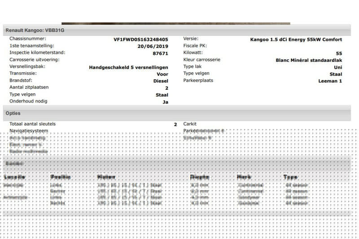Select the kilowatt value 55
The height and width of the screenshot is (239, 359).
[x=339, y=53]
